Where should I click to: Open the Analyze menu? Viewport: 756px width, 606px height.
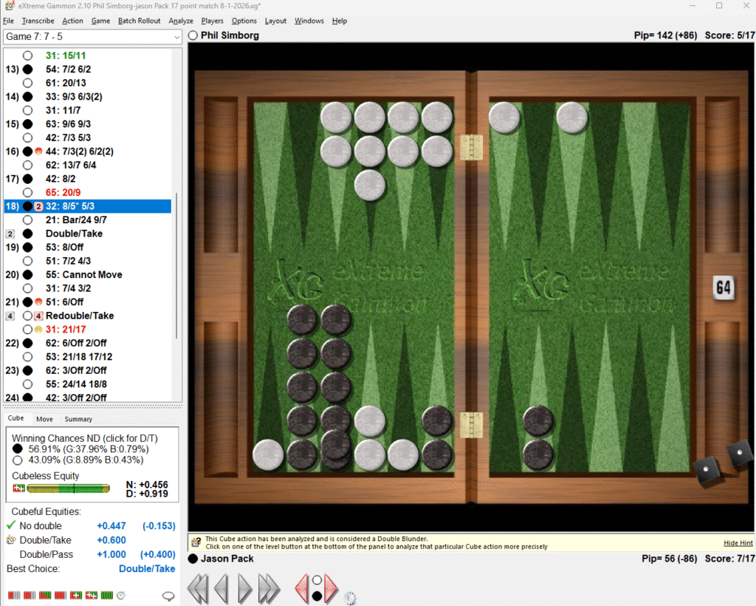(181, 21)
